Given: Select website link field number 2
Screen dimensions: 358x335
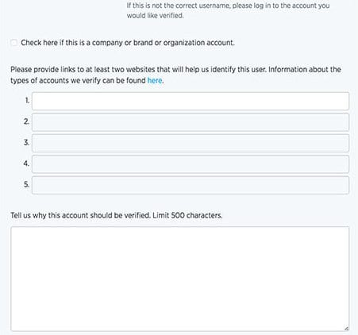Looking at the screenshot, I should tap(191, 122).
